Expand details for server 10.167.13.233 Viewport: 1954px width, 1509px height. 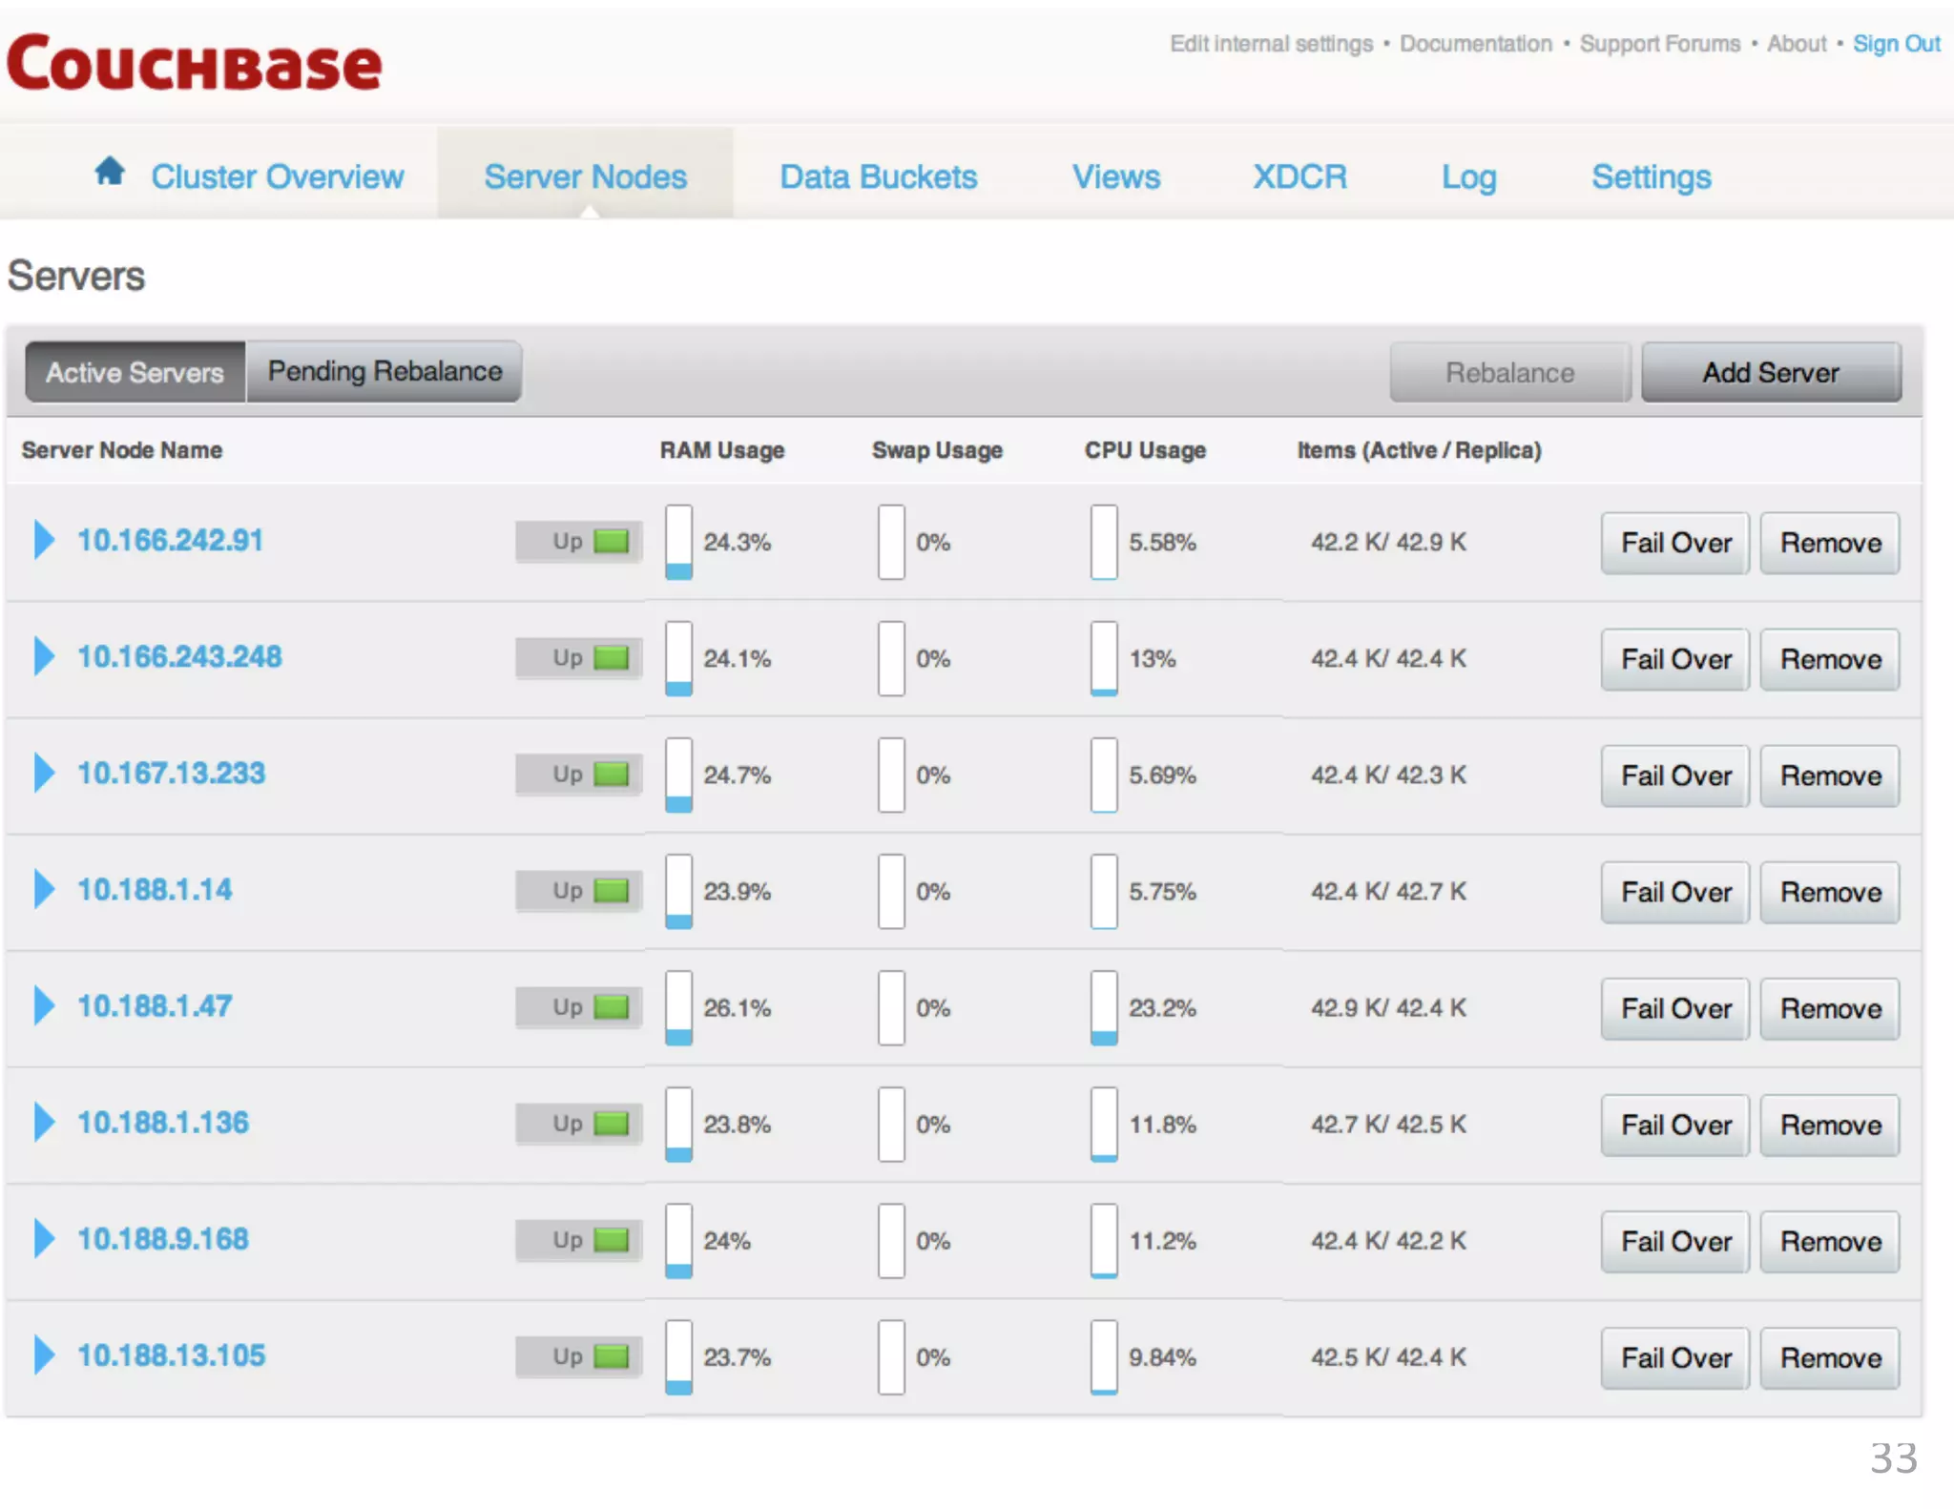pyautogui.click(x=44, y=772)
